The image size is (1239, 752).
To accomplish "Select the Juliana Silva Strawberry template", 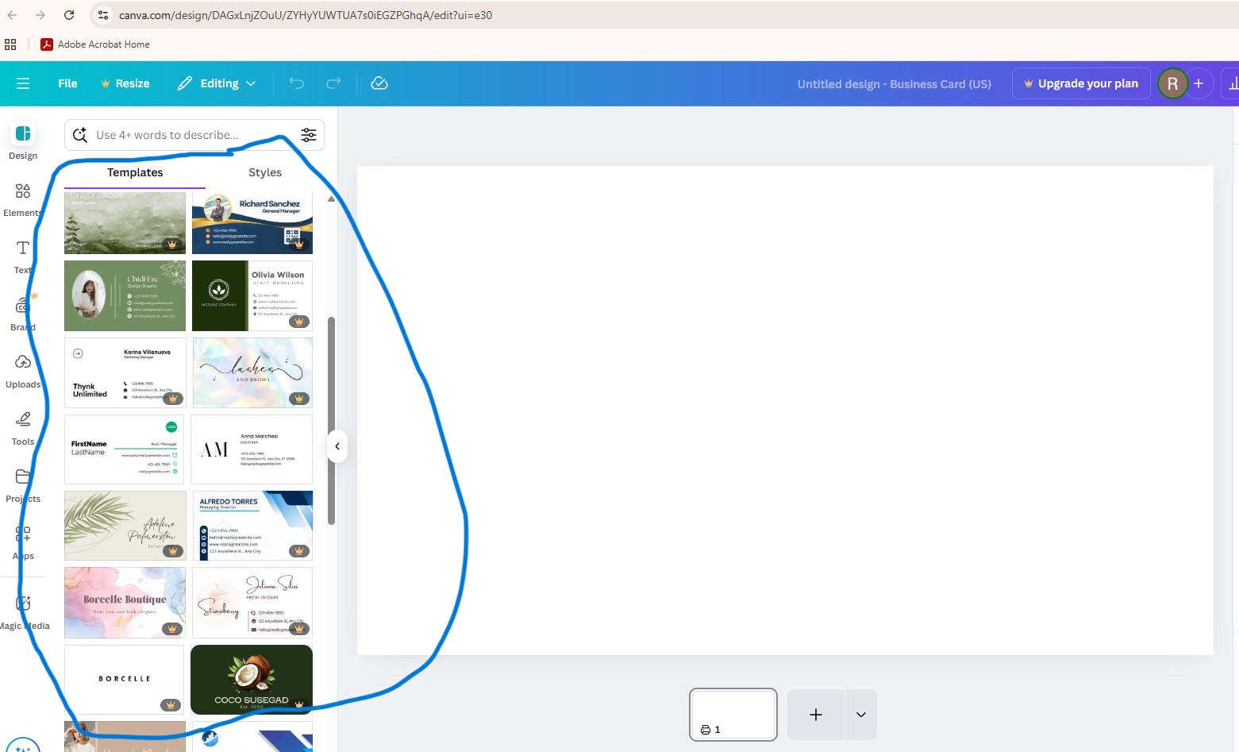I will 252,603.
